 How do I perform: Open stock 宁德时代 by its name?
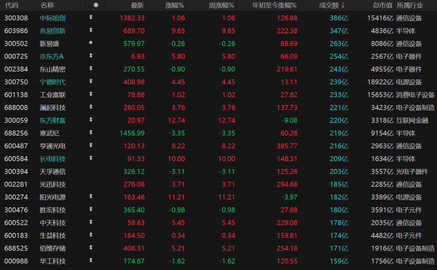53,82
